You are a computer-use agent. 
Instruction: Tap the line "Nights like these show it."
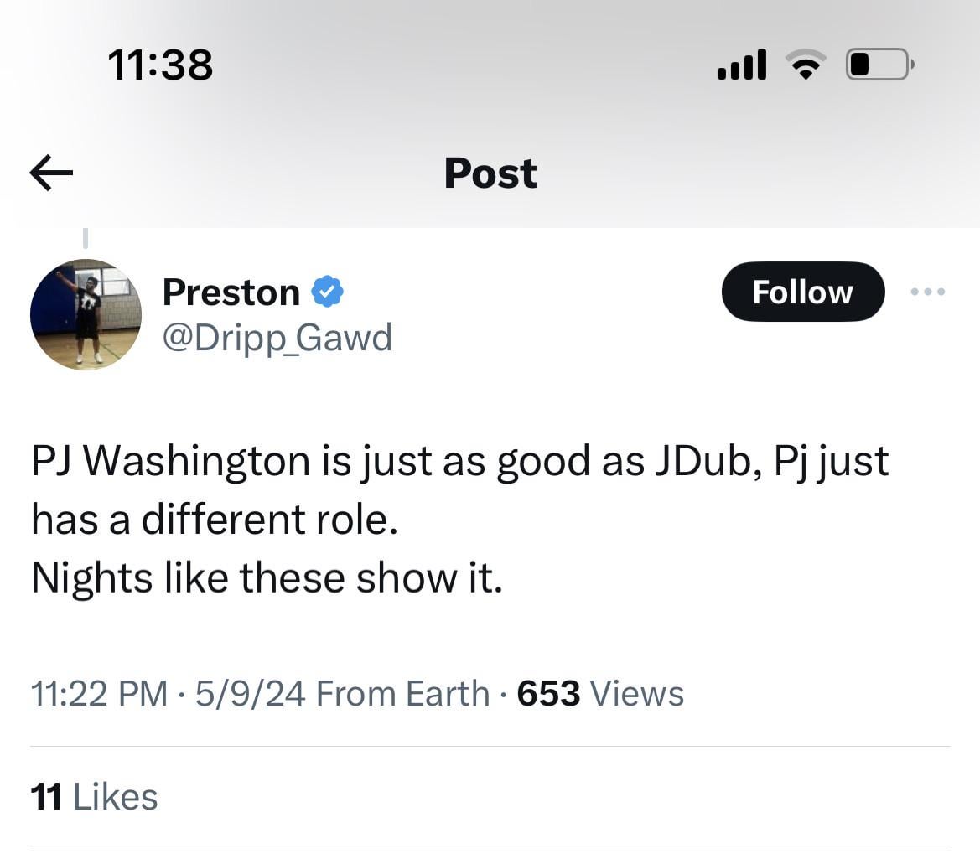[x=267, y=578]
